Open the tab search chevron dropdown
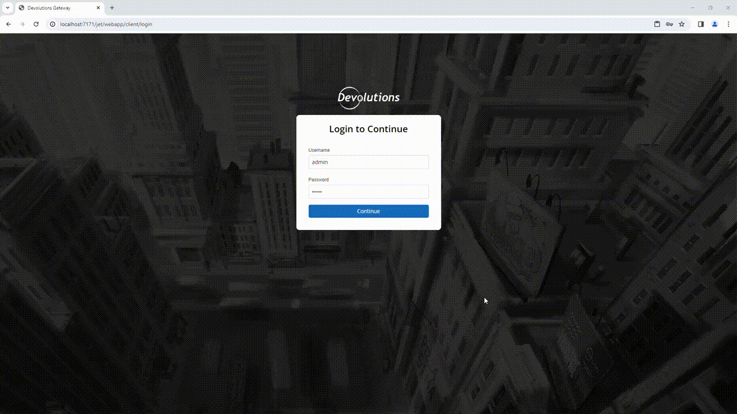Image resolution: width=737 pixels, height=414 pixels. 7,7
